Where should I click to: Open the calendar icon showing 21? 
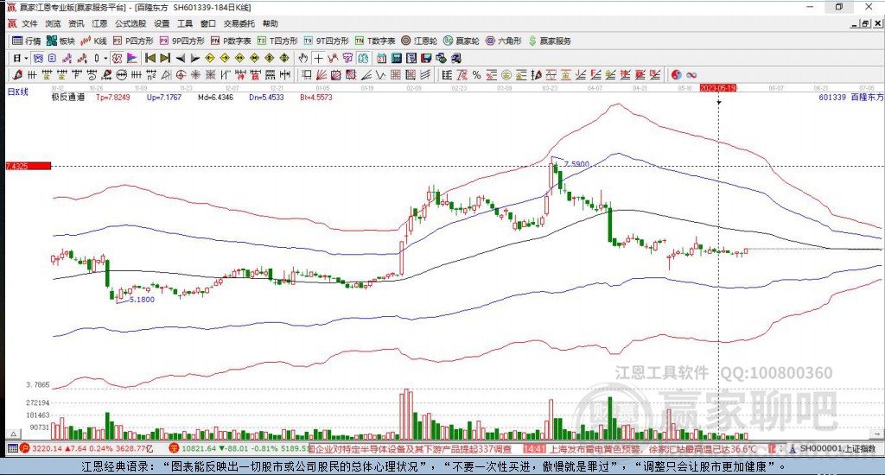coord(381,58)
